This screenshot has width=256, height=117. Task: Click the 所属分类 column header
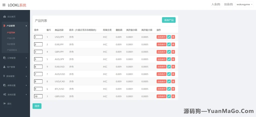pos(107,30)
